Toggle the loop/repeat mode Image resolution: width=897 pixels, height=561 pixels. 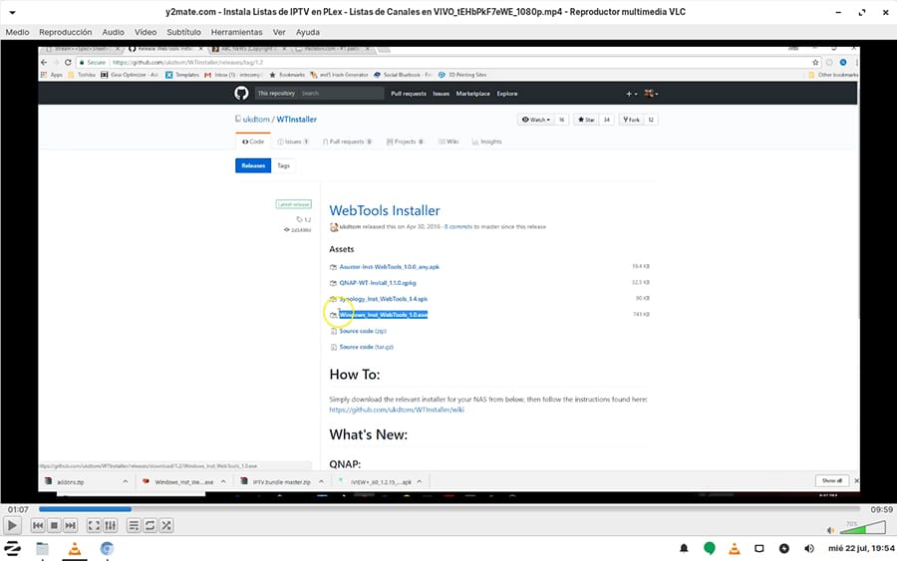pyautogui.click(x=149, y=525)
